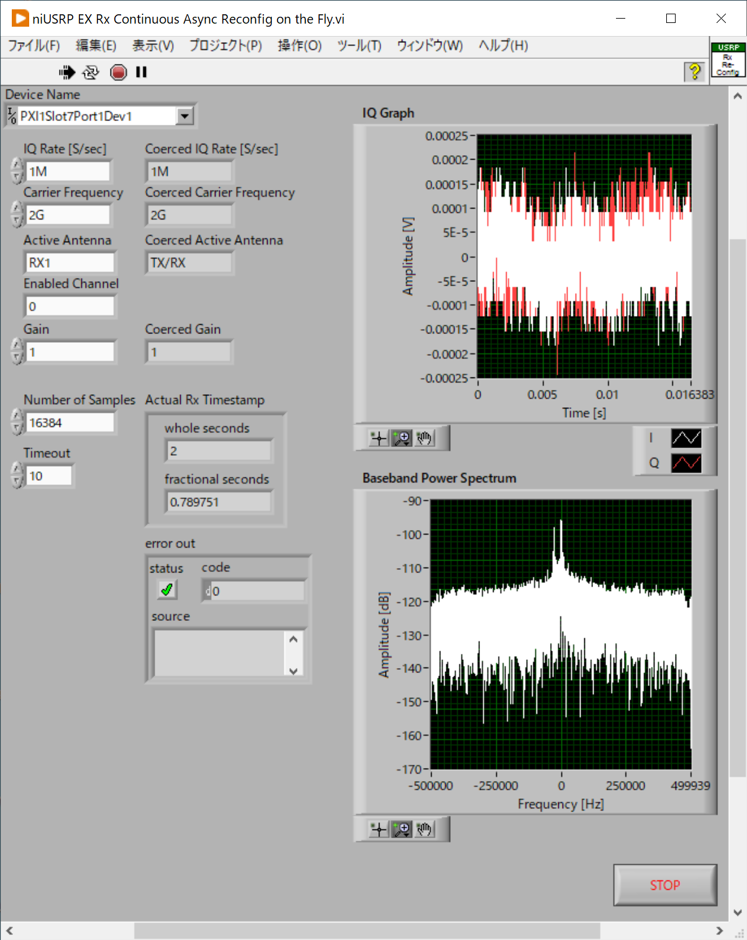Click the window vertical scrollbar down arrow
This screenshot has width=747, height=940.
[737, 913]
